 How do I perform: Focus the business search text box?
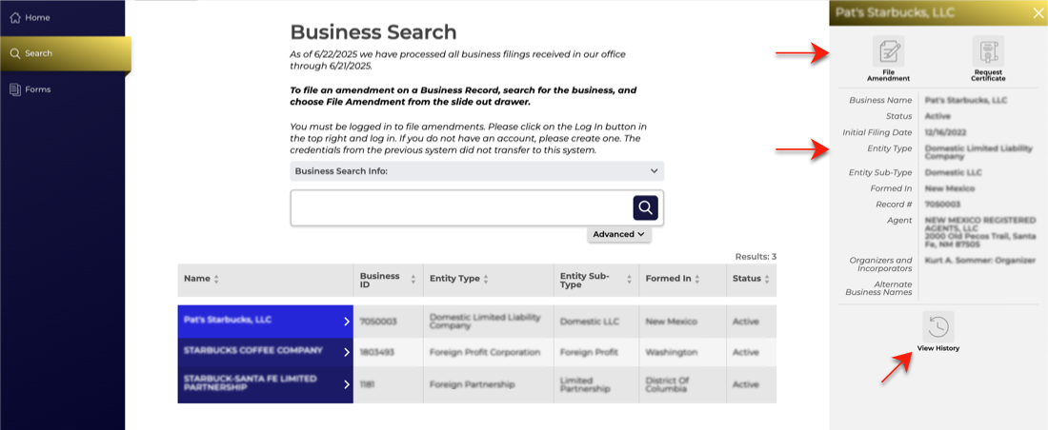(461, 207)
